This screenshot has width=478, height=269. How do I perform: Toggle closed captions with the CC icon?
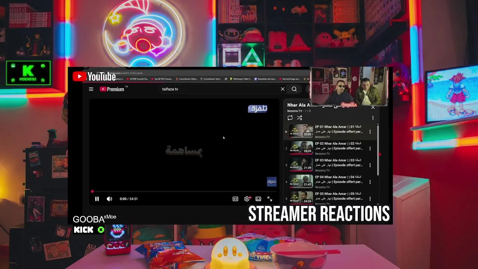[235, 199]
